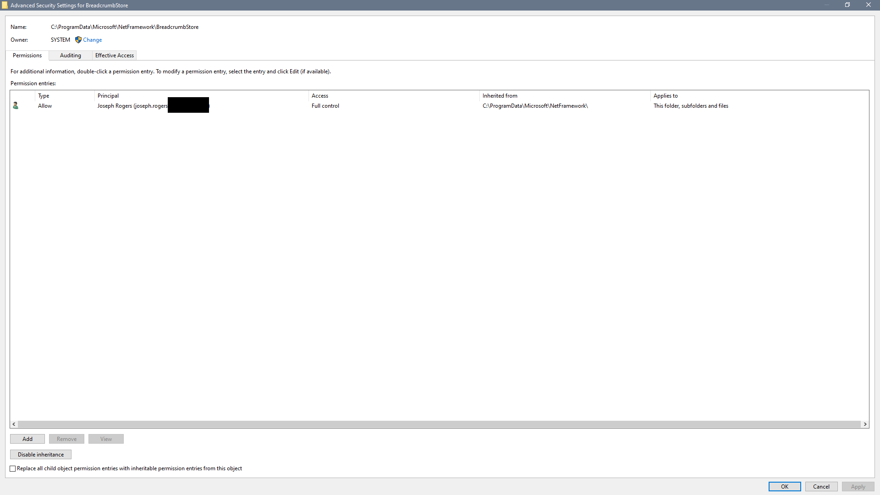
Task: Click the Inherited from column header
Action: pyautogui.click(x=500, y=96)
